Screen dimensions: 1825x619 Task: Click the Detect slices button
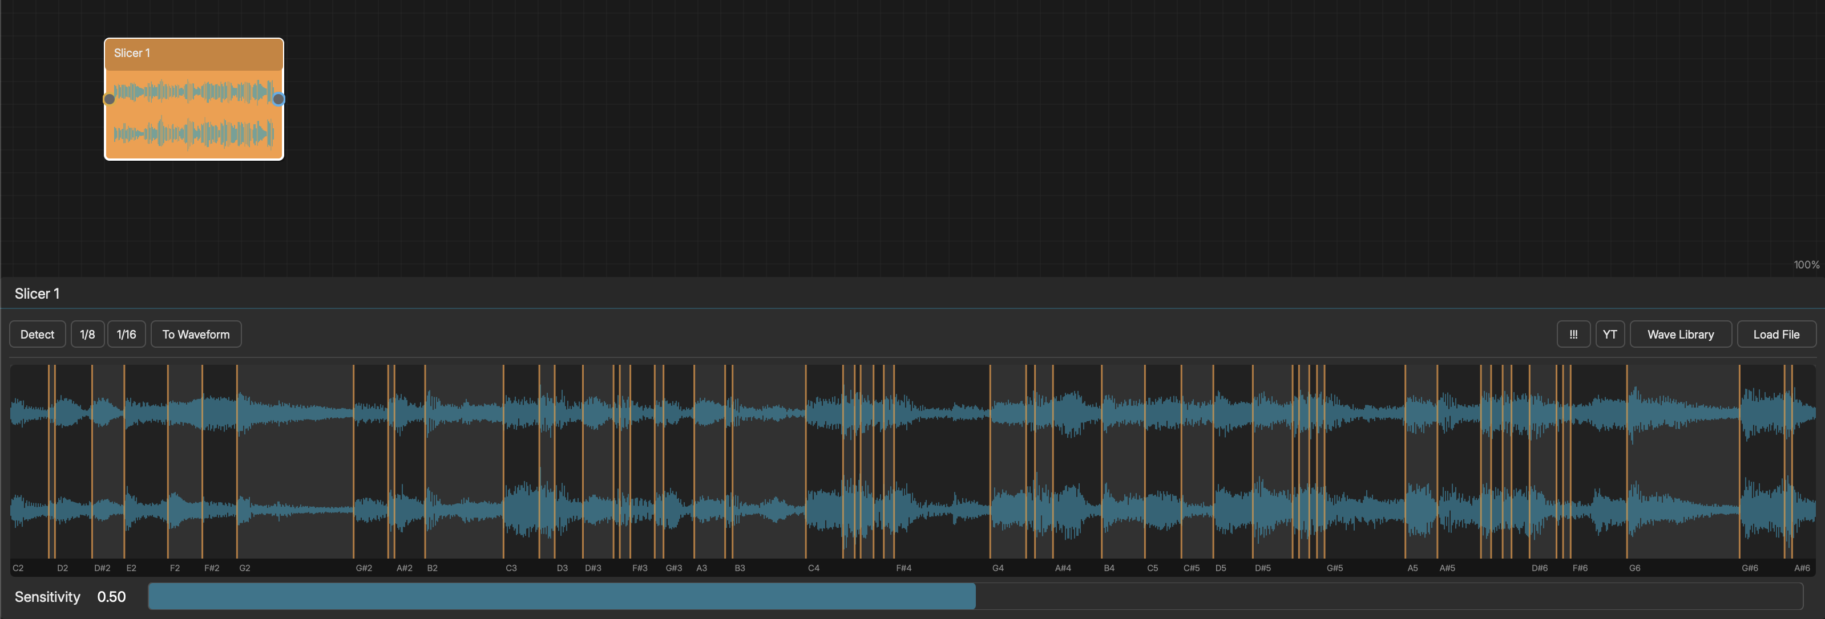[x=38, y=334]
